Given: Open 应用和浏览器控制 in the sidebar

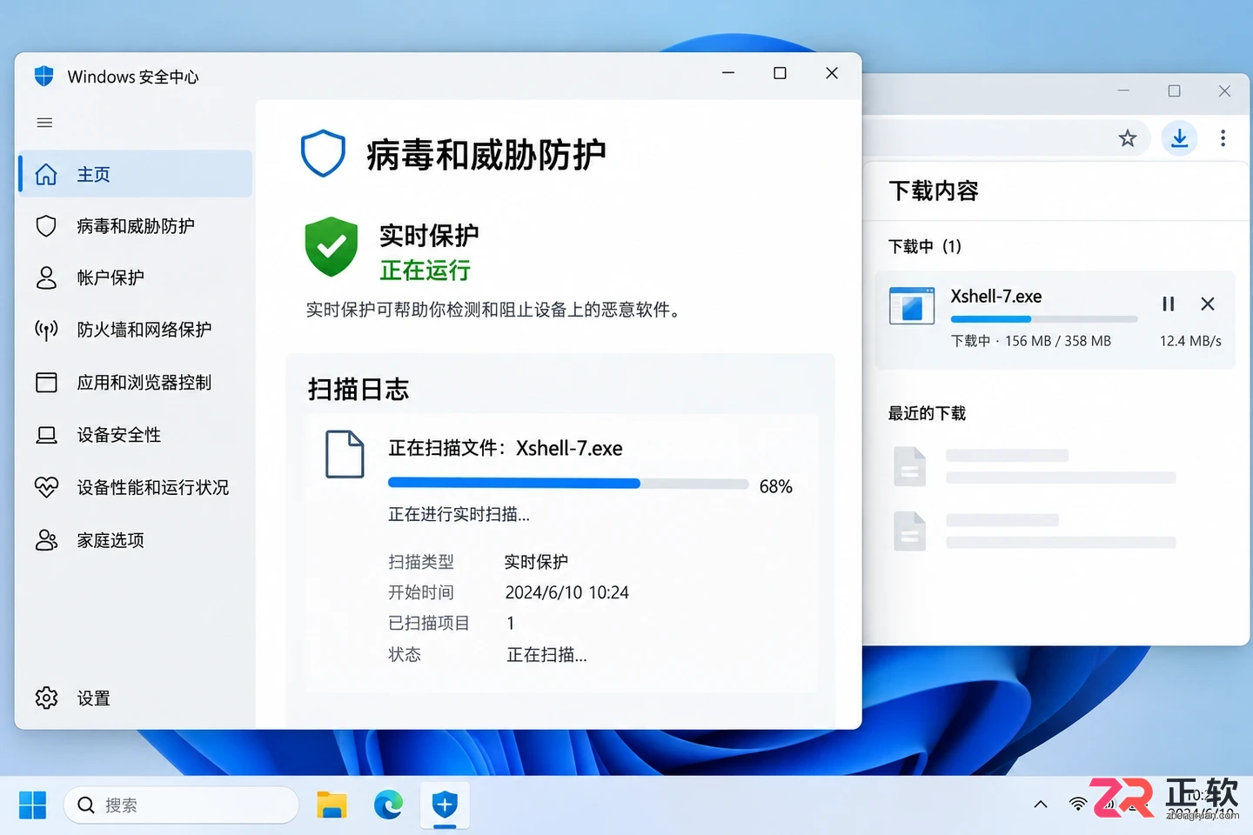Looking at the screenshot, I should (x=136, y=383).
